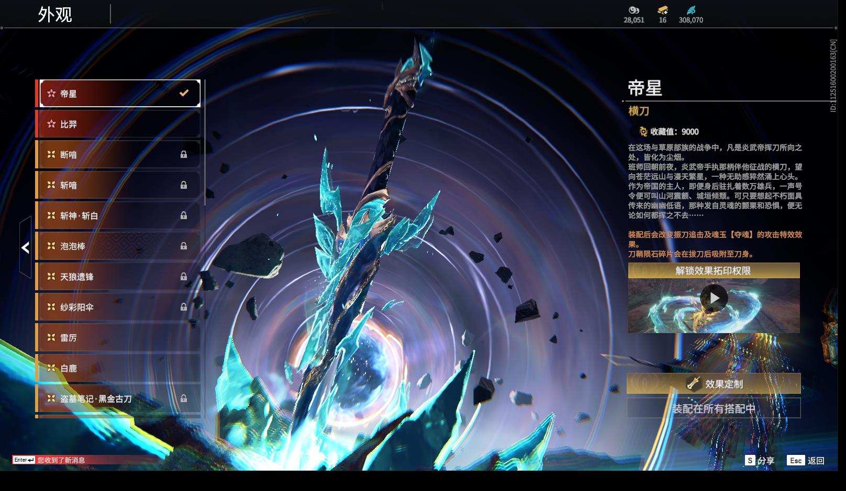Click the skin list scrollbar
Screen dimensions: 846x491
[204, 142]
